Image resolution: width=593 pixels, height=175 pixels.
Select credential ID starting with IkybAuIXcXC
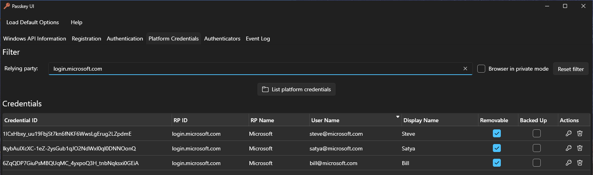[x=69, y=148]
